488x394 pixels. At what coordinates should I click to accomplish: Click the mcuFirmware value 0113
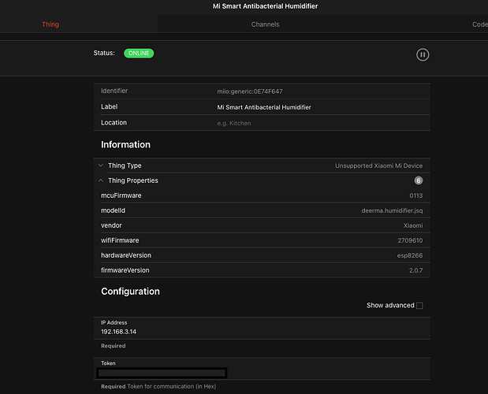tap(416, 195)
